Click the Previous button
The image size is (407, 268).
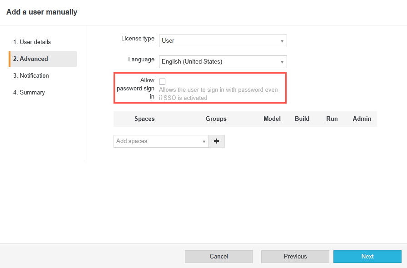[295, 257]
